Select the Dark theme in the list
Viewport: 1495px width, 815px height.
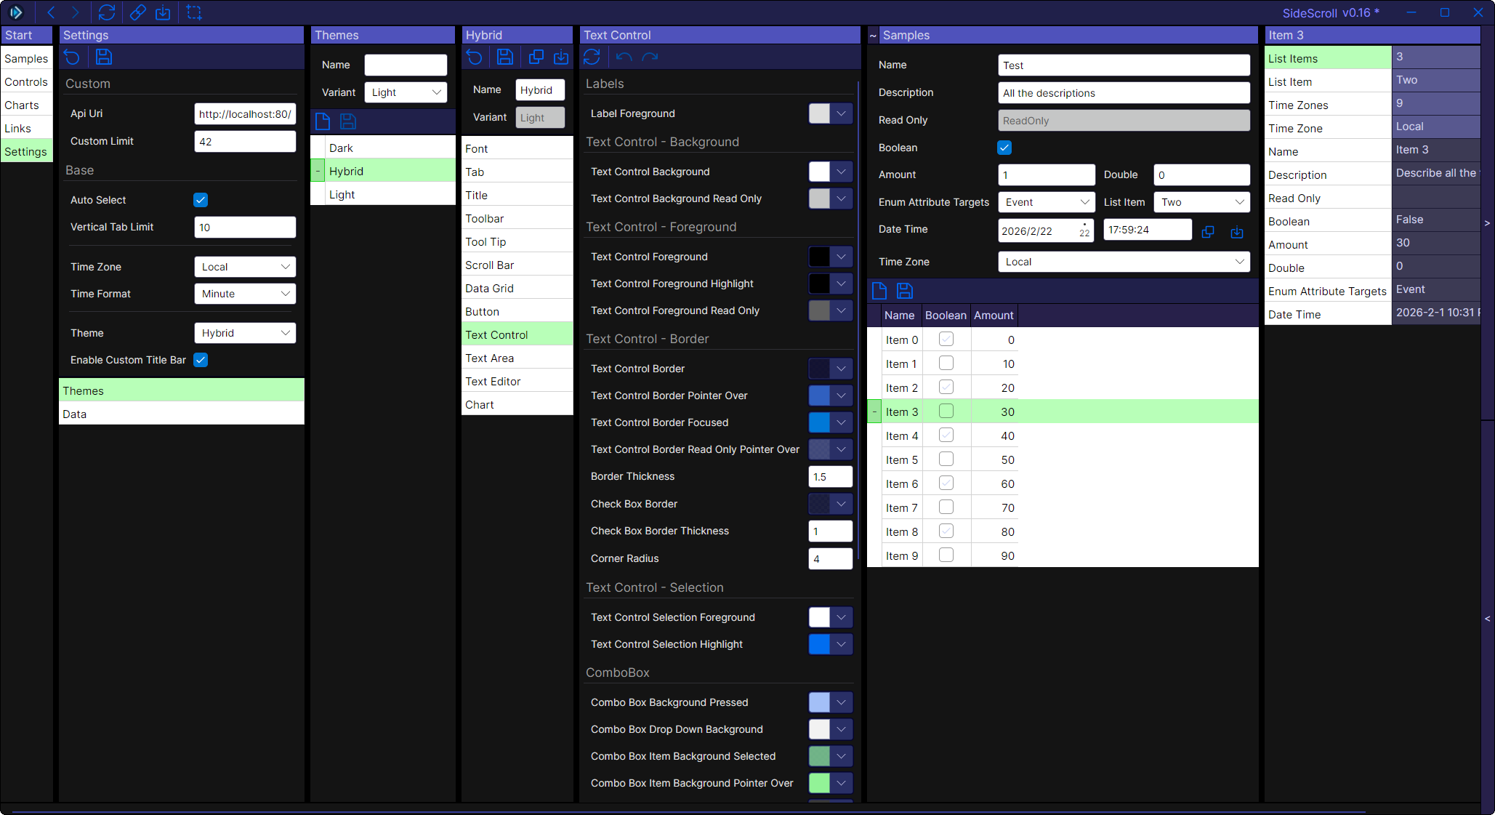(341, 148)
